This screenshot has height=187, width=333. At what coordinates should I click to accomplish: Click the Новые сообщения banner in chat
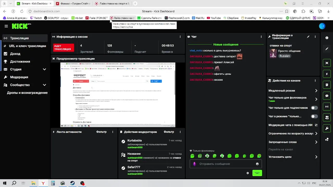click(x=226, y=45)
